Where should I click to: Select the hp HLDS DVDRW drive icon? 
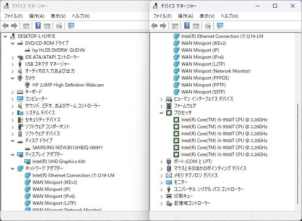coord(27,50)
